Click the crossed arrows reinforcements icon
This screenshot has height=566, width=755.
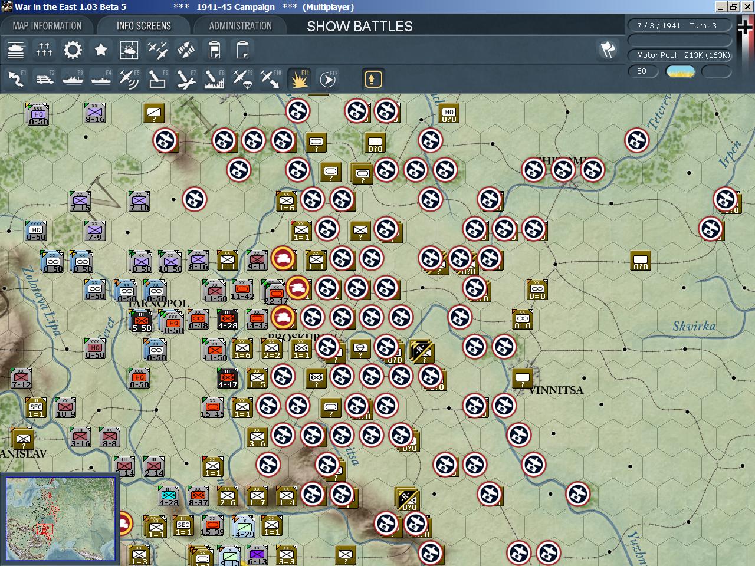click(186, 50)
